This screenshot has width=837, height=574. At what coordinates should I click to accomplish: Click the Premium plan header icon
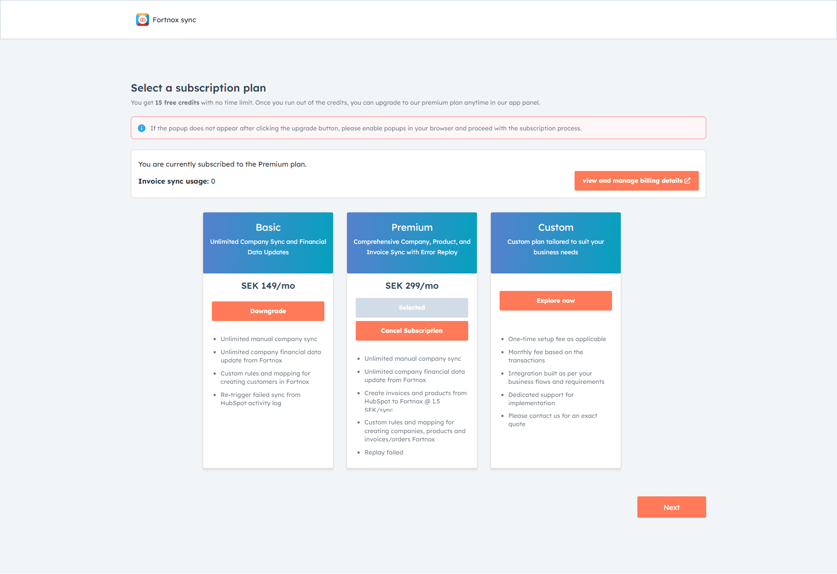pos(412,221)
